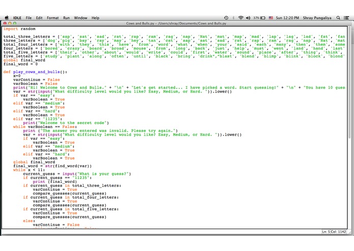Click the 'x=0' line
Image resolution: width=354 pixels, height=251 pixels.
click(x=17, y=76)
